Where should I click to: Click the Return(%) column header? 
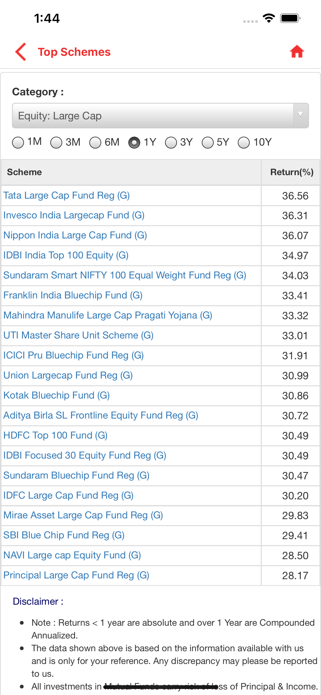click(x=291, y=172)
